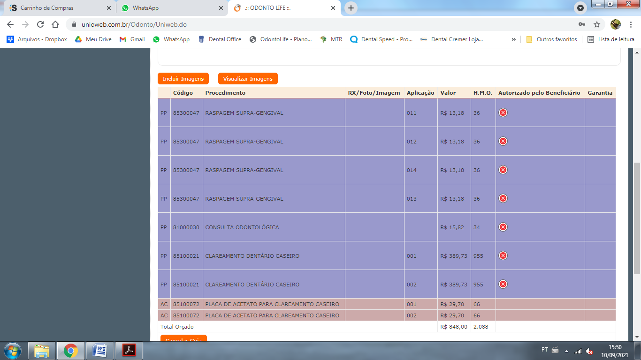Viewport: 641px width, 360px height.
Task: Bookmark this page with star icon
Action: 596,24
